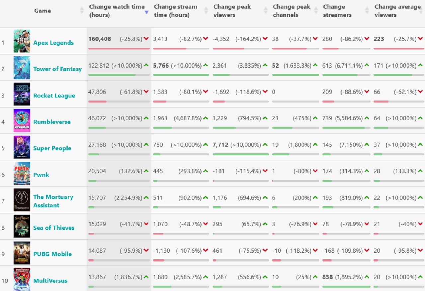Open the Rocket League cover thumbnail

[22, 94]
